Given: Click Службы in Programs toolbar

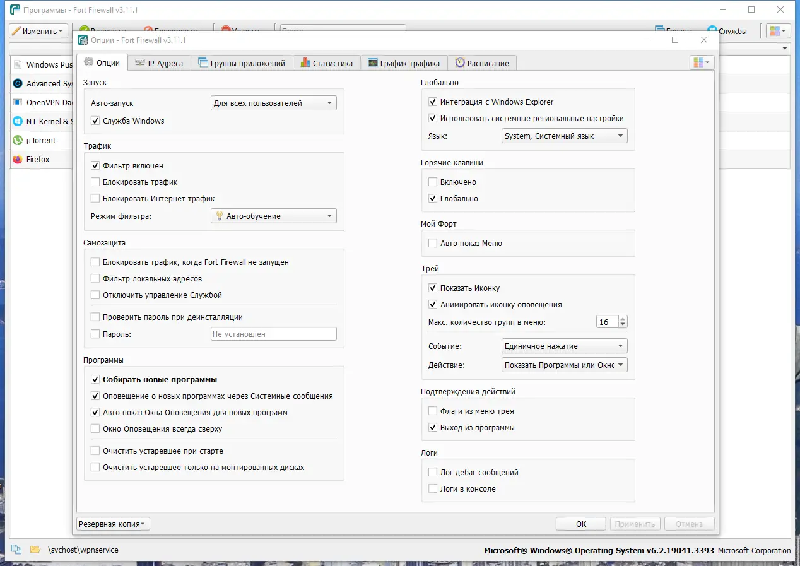Looking at the screenshot, I should pos(727,31).
